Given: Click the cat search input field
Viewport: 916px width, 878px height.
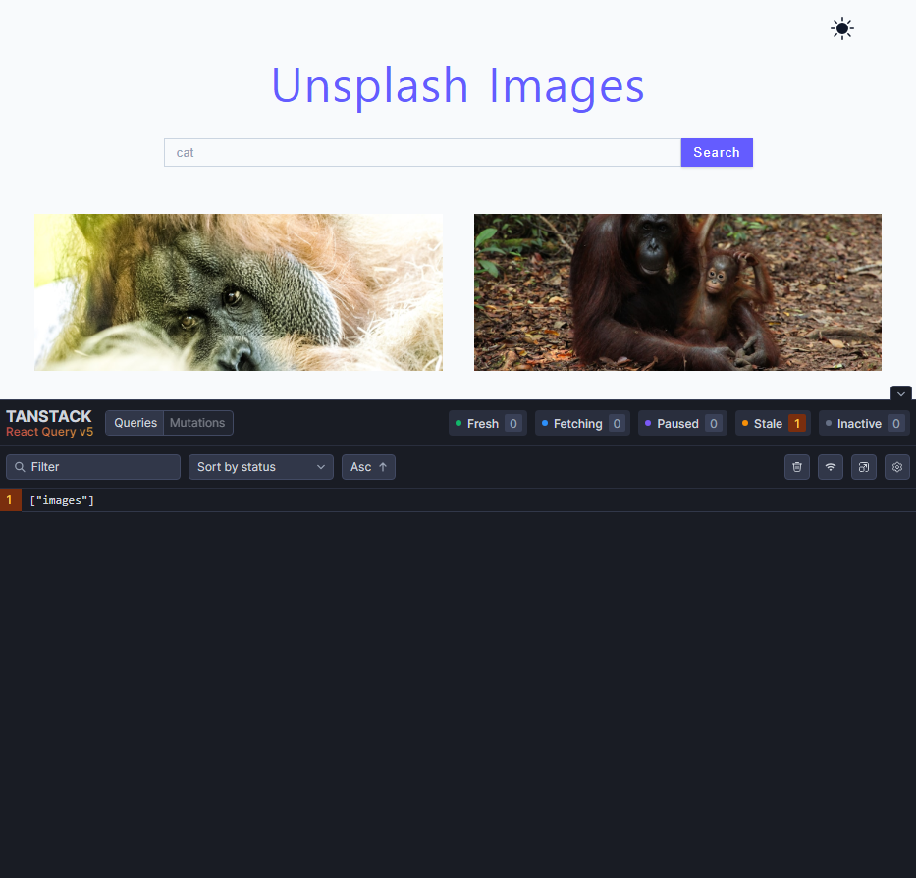Looking at the screenshot, I should 422,152.
